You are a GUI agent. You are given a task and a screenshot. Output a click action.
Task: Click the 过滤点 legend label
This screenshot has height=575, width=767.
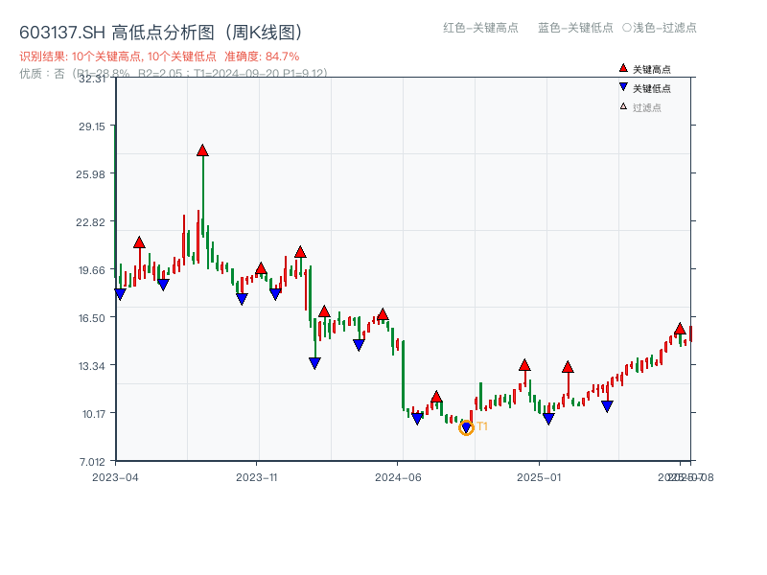click(646, 107)
